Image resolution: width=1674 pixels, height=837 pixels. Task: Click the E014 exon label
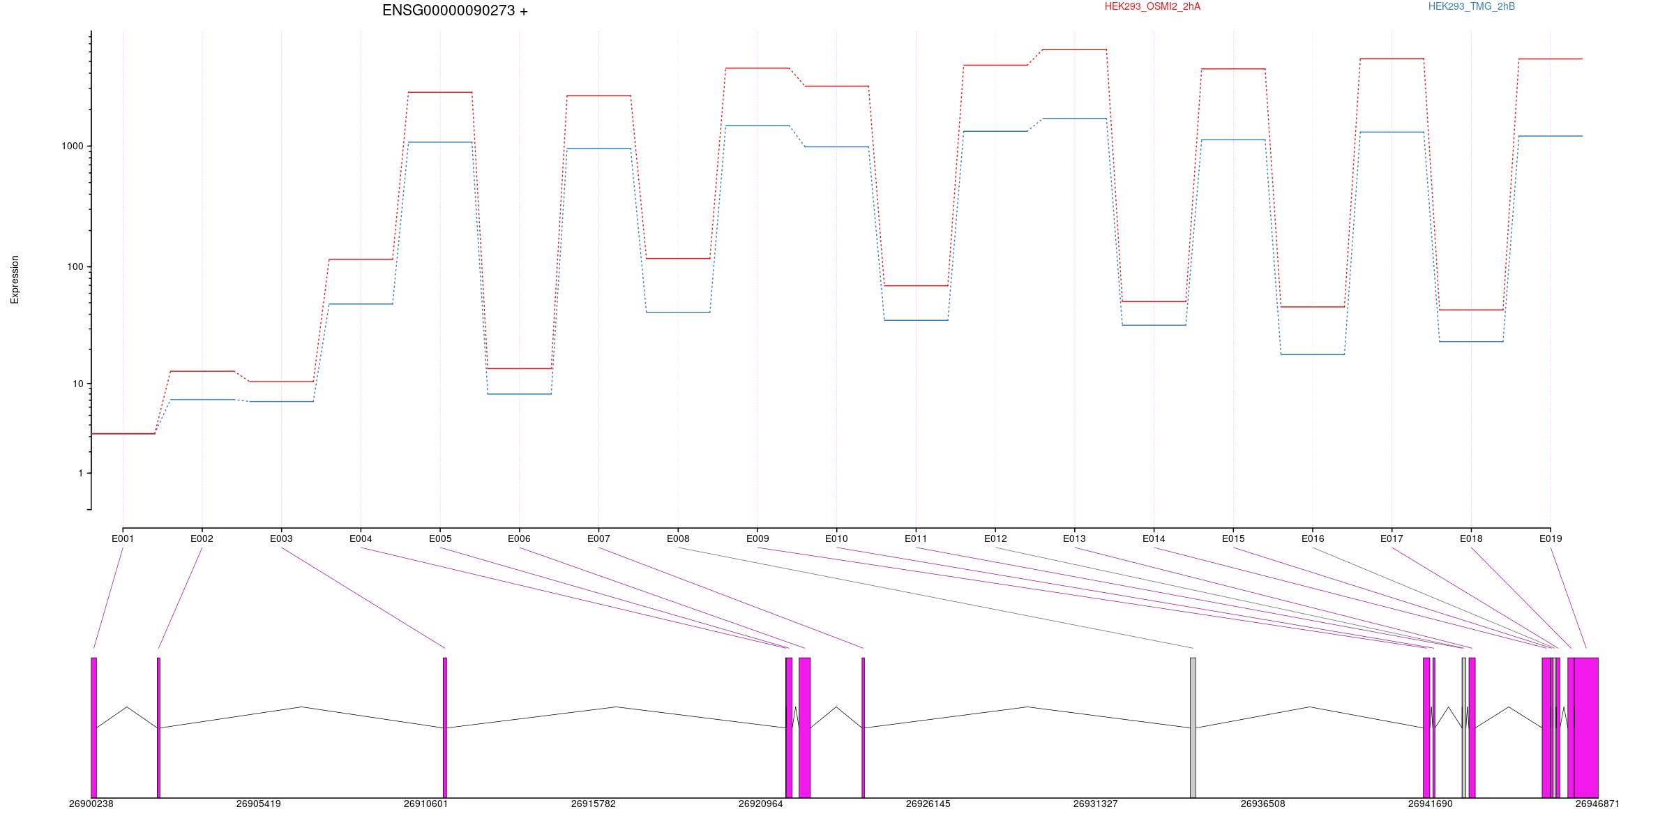pos(1154,538)
